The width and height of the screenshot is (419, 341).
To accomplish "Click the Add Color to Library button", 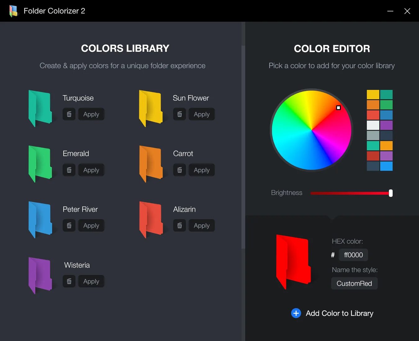I will [x=340, y=313].
